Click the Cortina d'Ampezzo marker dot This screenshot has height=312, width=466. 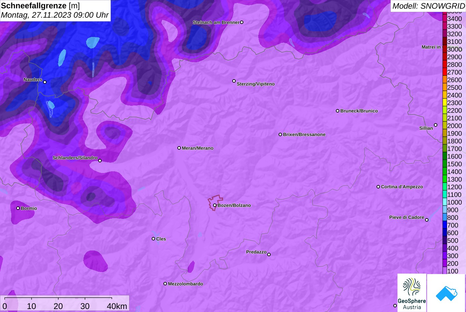(x=378, y=187)
